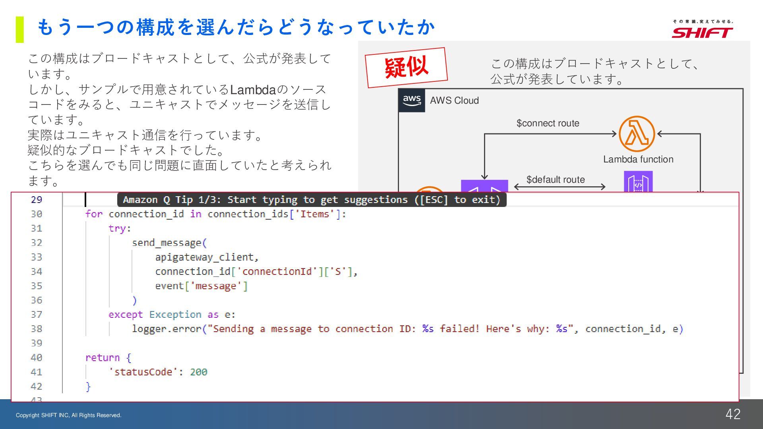763x429 pixels.
Task: Click the Copyright SHIFT INC footer text
Action: click(68, 415)
